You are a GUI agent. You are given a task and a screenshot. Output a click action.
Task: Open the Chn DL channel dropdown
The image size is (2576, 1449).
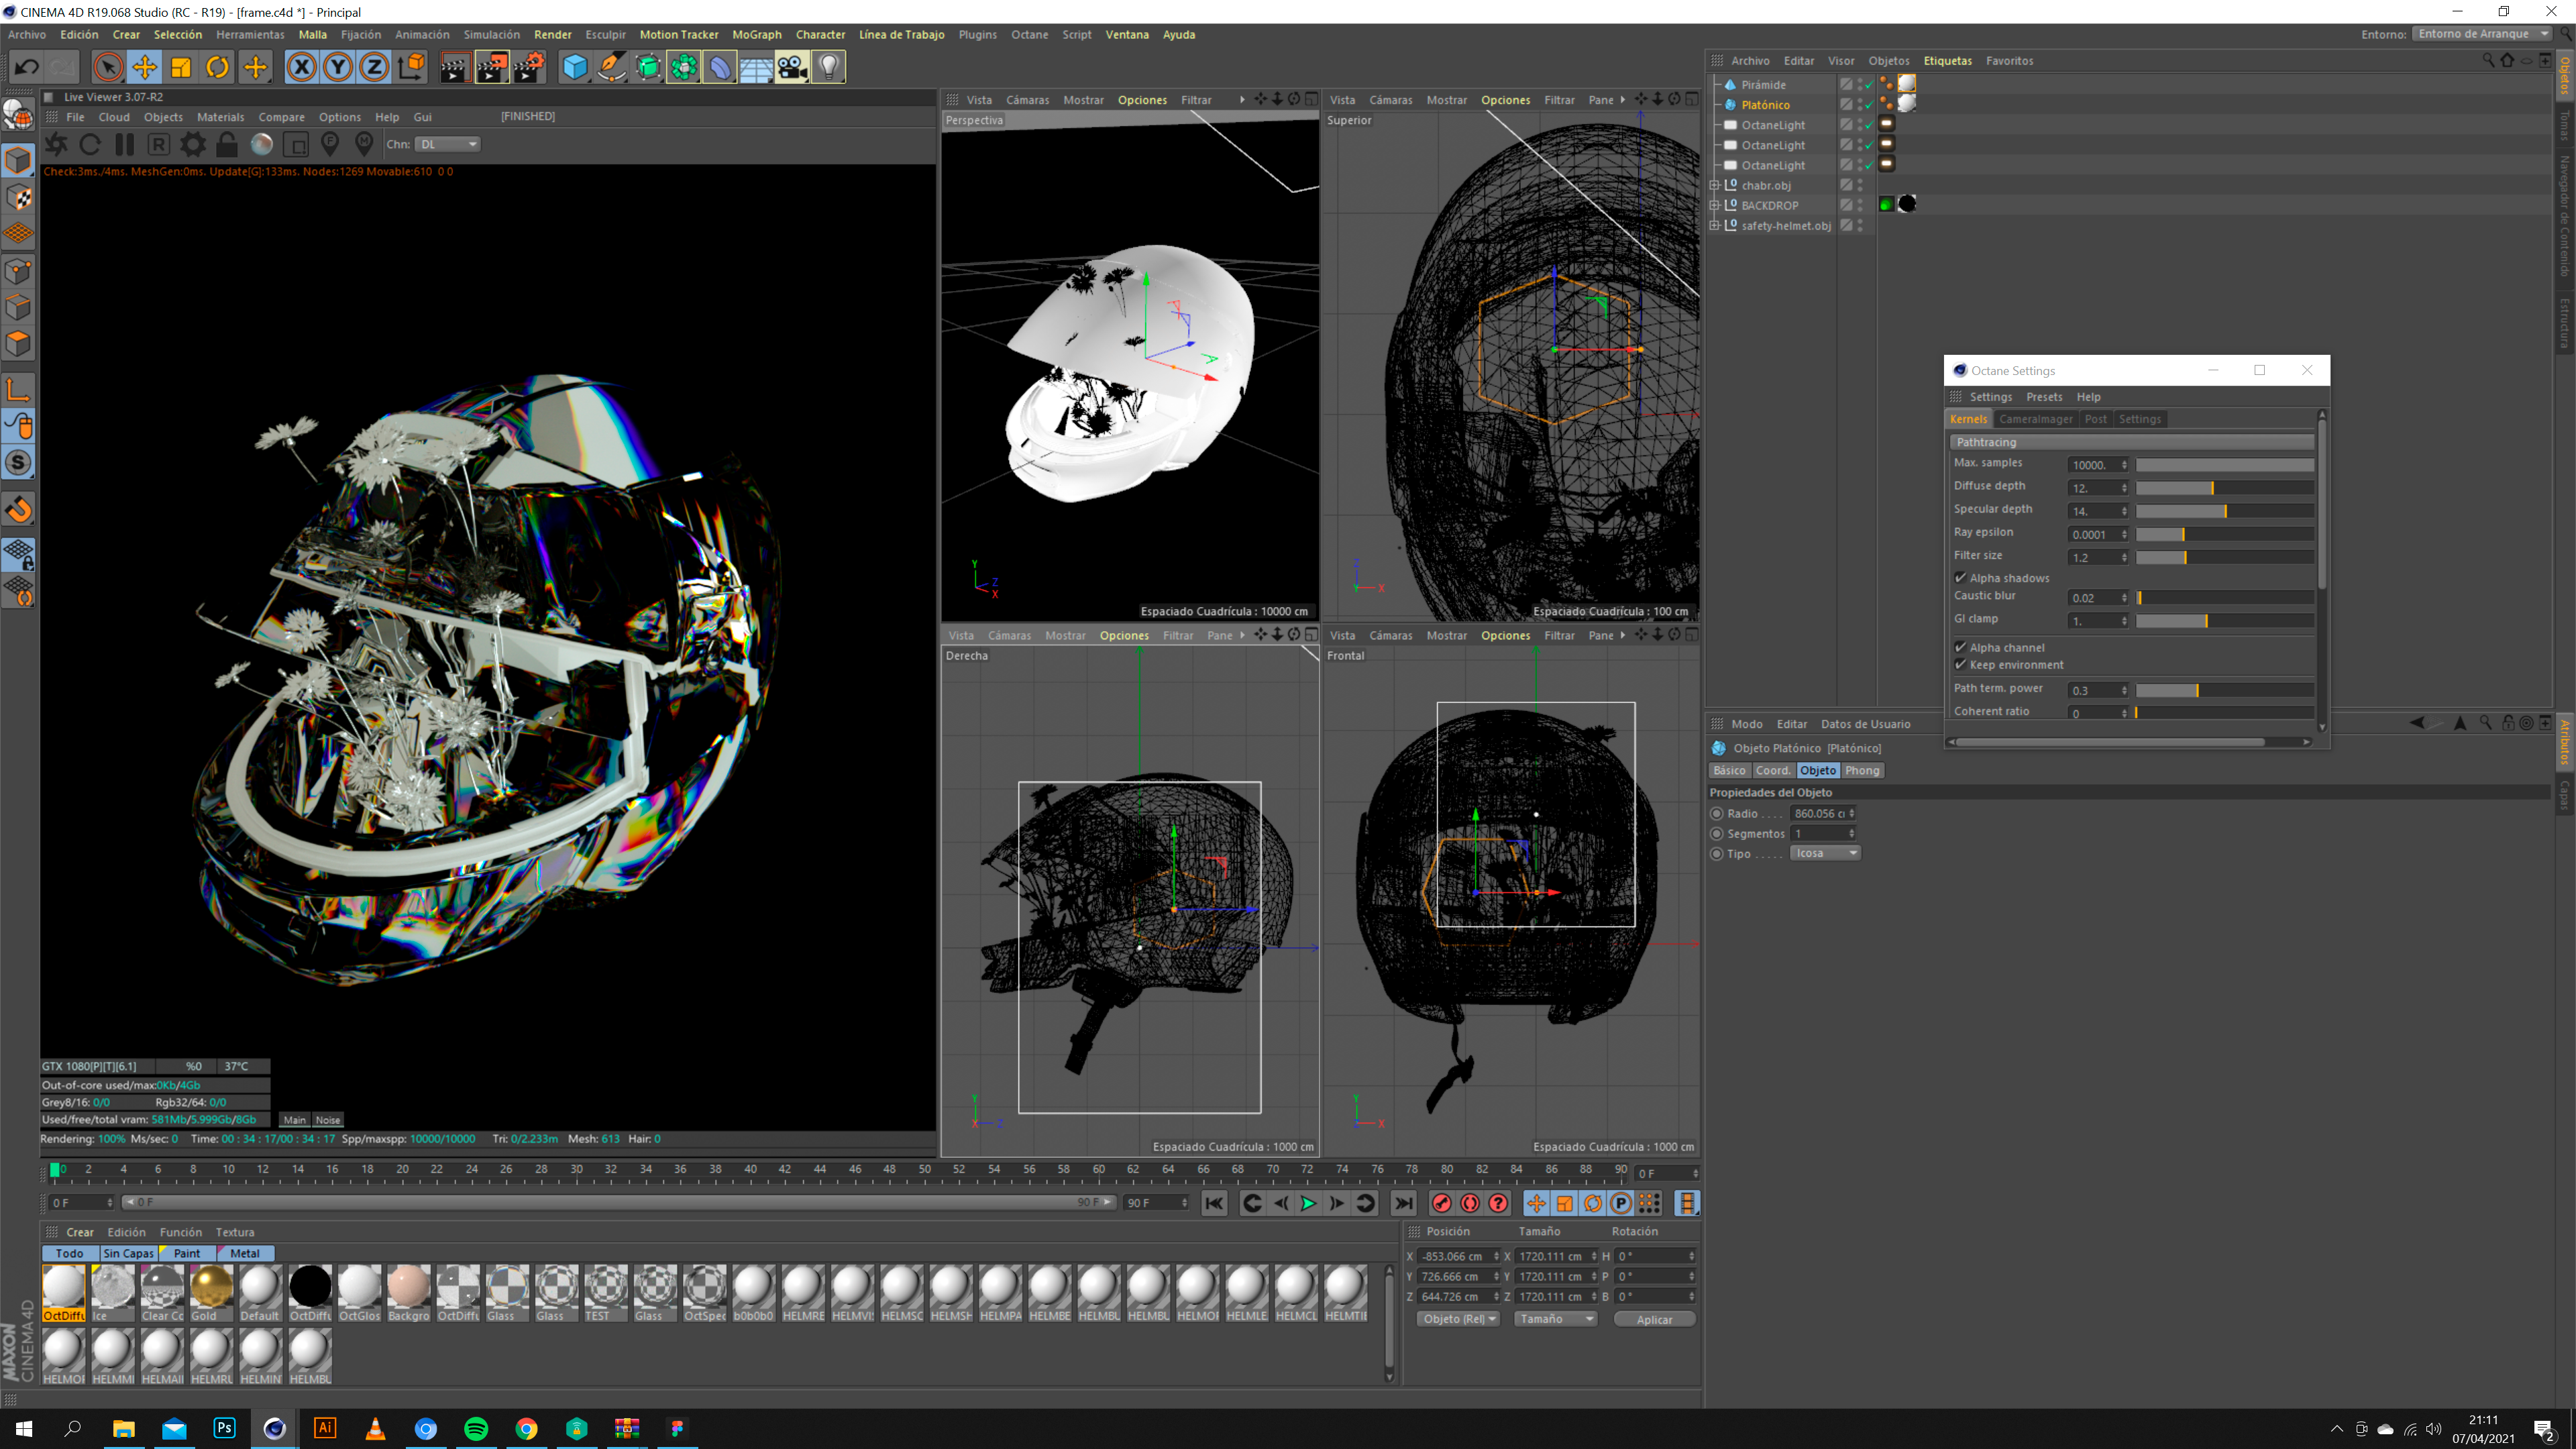pyautogui.click(x=447, y=144)
